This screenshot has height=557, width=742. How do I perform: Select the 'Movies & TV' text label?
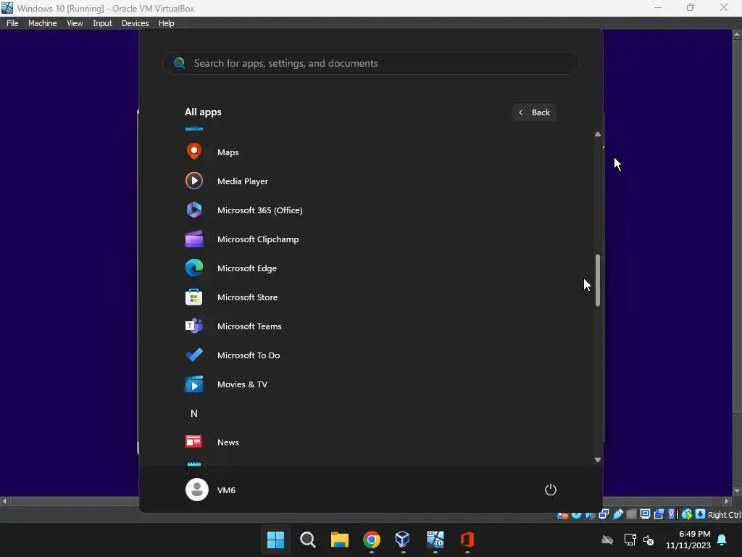coord(242,384)
